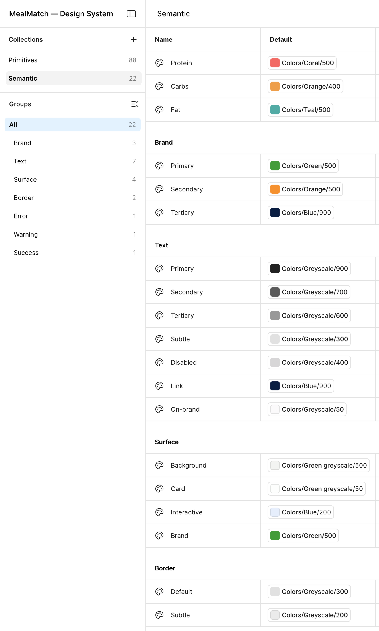Viewport: 379px width, 631px height.
Task: Click palette icon for Interactive surface
Action: point(159,512)
